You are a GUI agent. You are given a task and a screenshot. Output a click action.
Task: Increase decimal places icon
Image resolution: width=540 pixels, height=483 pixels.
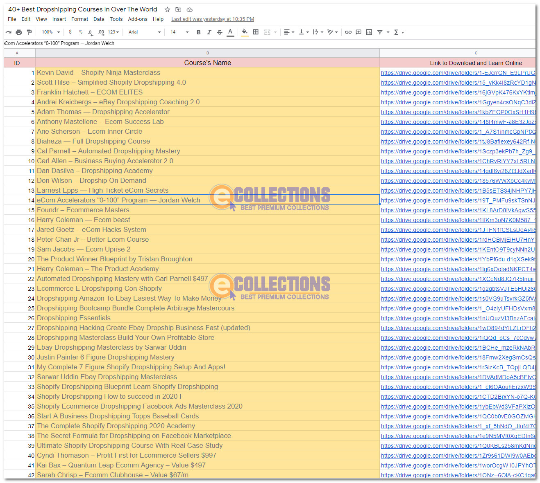pyautogui.click(x=101, y=32)
